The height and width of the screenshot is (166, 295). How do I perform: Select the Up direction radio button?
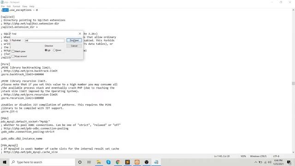click(x=46, y=50)
